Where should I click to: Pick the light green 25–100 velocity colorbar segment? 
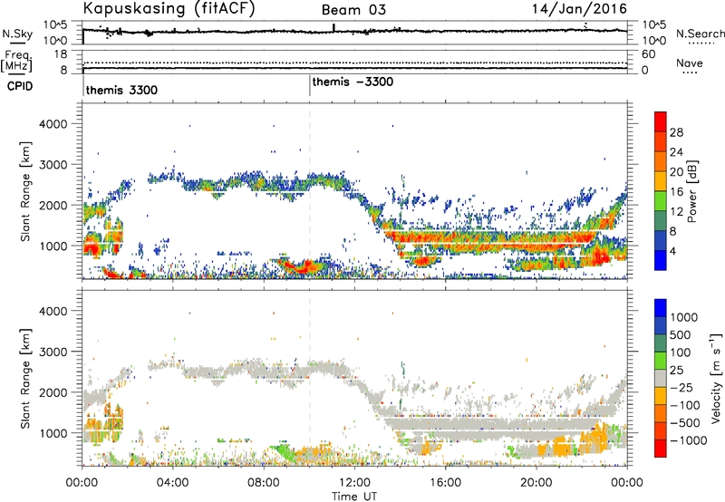click(661, 361)
